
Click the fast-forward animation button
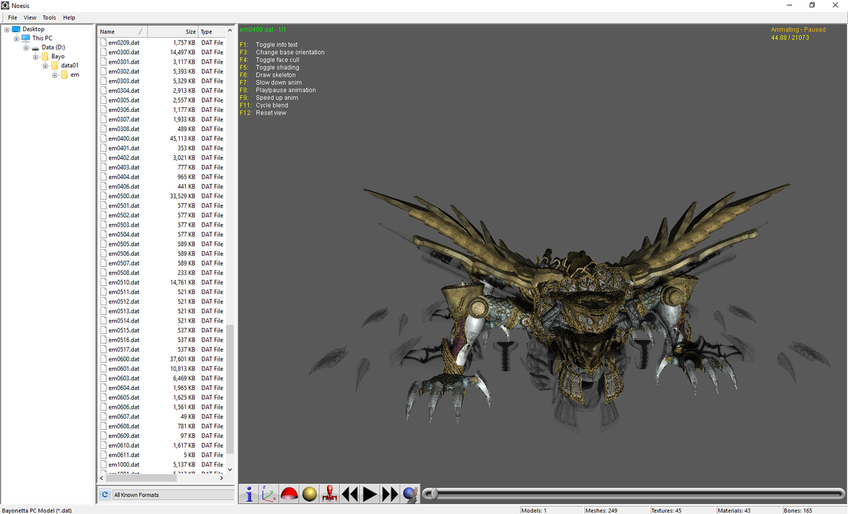390,493
